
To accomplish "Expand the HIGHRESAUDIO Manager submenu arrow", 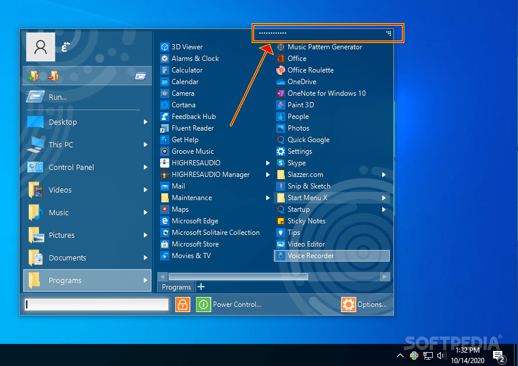I will 267,175.
